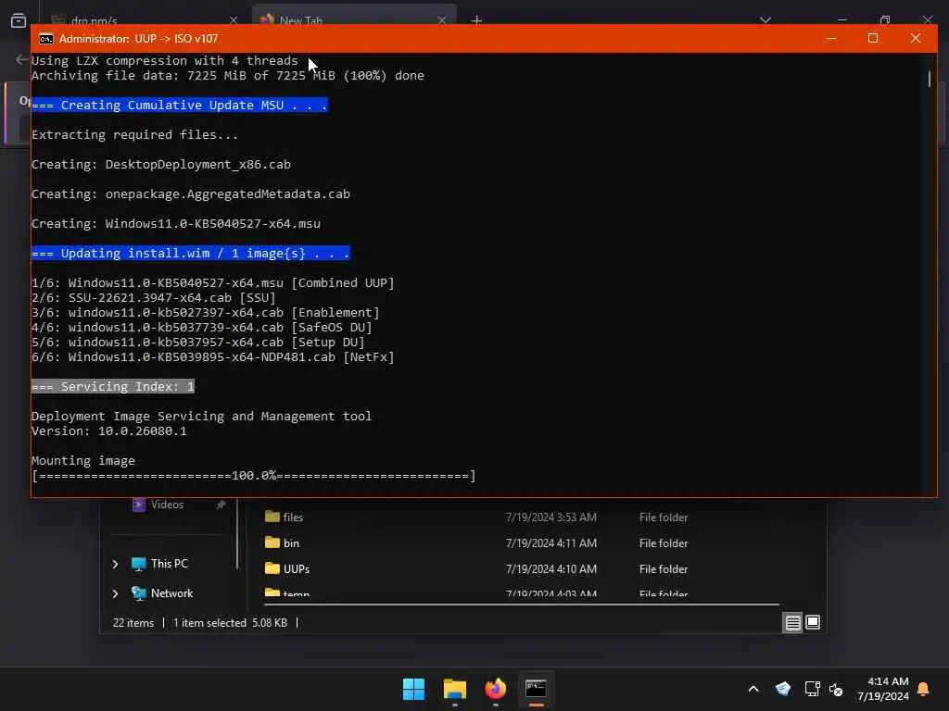This screenshot has width=949, height=711.
Task: Switch Explorer to details view
Action: [x=793, y=622]
